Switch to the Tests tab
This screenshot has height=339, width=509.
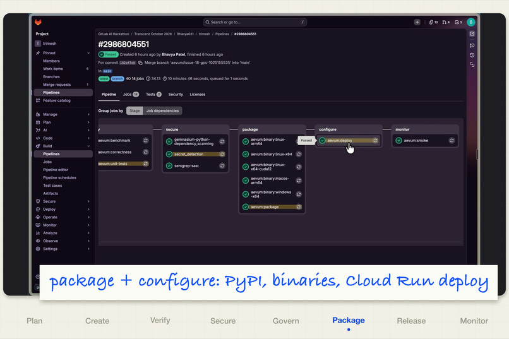click(153, 95)
